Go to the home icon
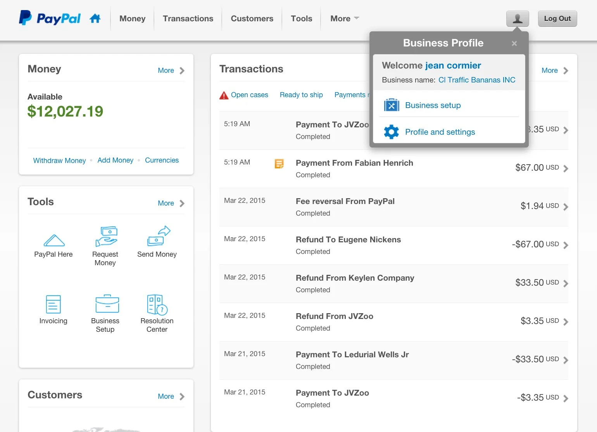The width and height of the screenshot is (597, 432). coord(95,18)
